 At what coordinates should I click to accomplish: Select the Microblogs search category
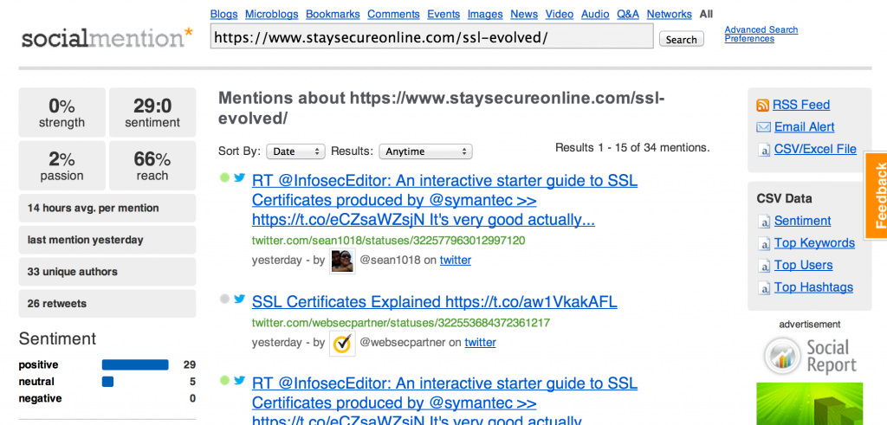(x=271, y=14)
